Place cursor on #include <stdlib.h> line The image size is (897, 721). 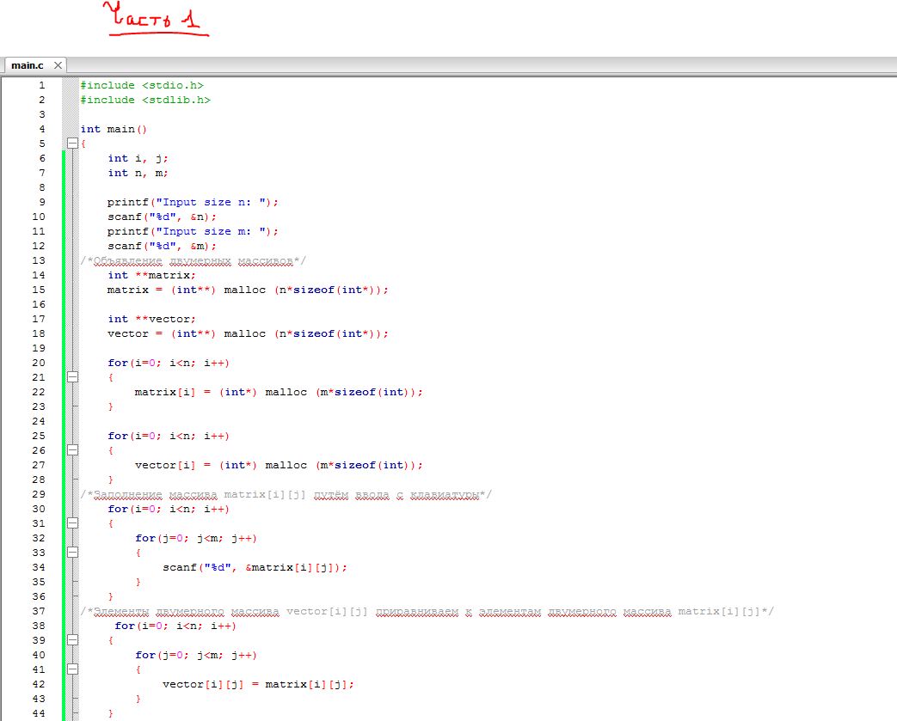pos(144,100)
